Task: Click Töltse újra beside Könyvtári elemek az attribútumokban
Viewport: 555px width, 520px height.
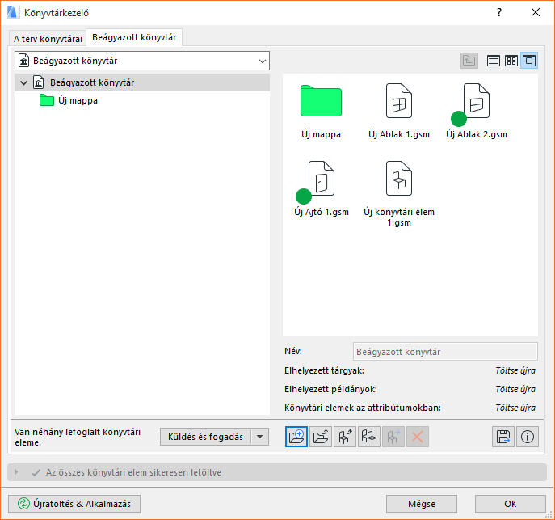Action: (515, 408)
